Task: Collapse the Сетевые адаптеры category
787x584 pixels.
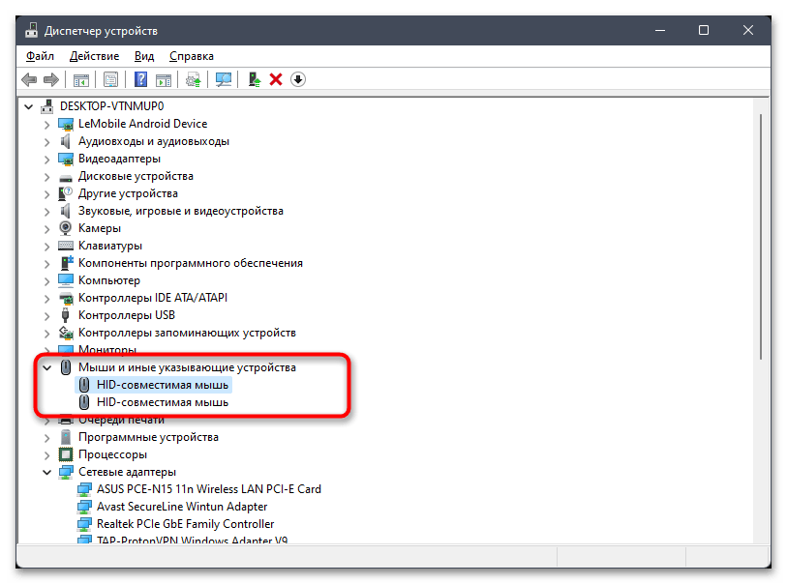Action: click(46, 472)
